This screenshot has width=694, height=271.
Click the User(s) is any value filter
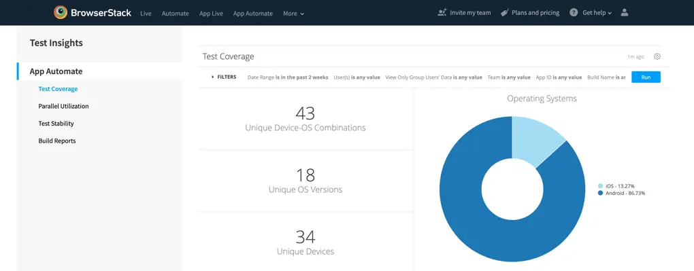pos(357,77)
